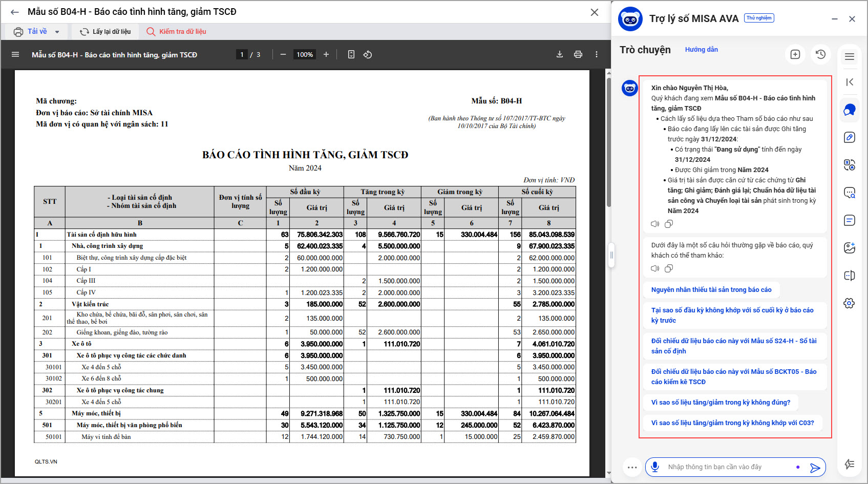Start a new chat conversation

coord(795,54)
